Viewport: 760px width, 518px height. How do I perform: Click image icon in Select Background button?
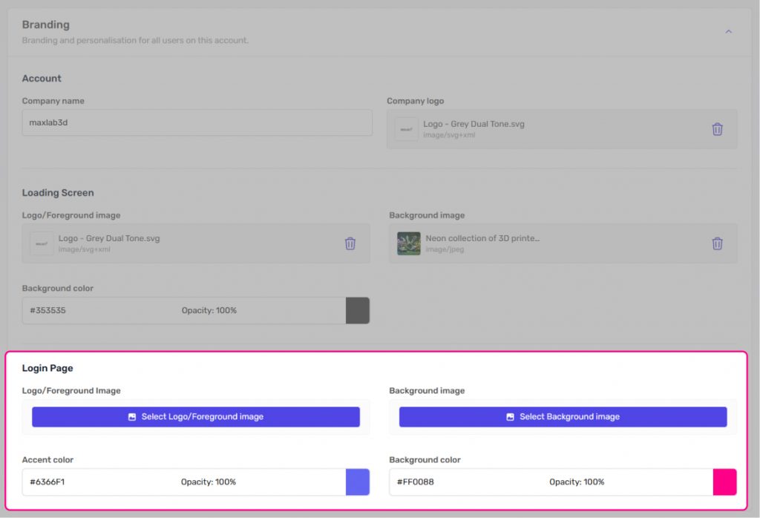(x=510, y=417)
